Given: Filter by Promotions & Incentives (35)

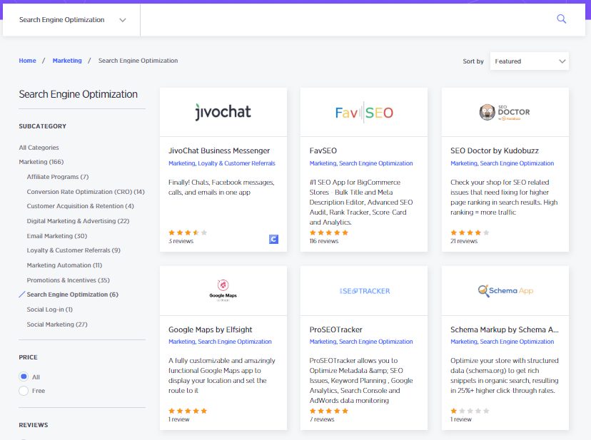Looking at the screenshot, I should (x=69, y=280).
